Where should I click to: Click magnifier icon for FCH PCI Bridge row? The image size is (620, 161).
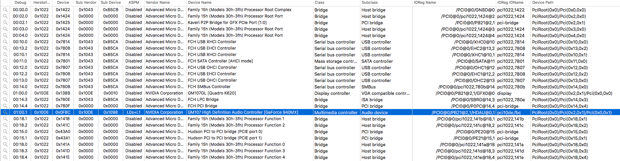5,106
